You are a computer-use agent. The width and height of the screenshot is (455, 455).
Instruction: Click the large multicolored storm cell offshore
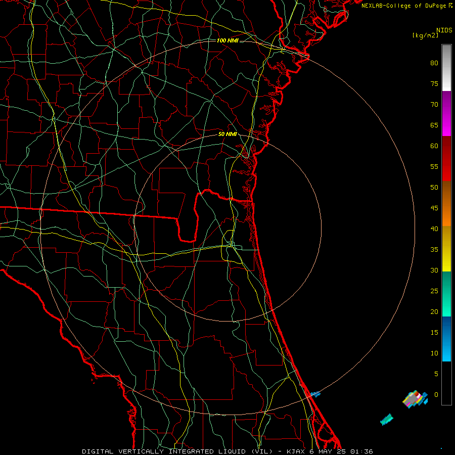[x=415, y=399]
